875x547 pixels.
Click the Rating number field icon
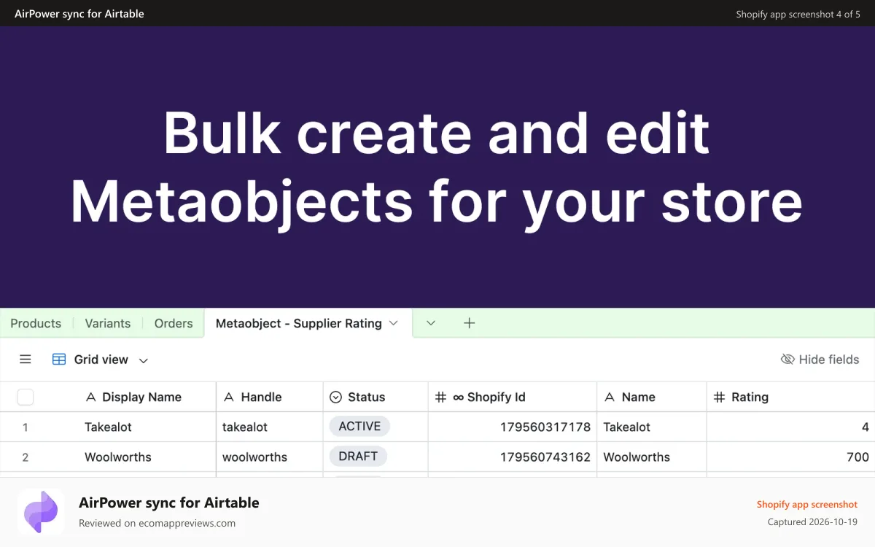coord(719,397)
